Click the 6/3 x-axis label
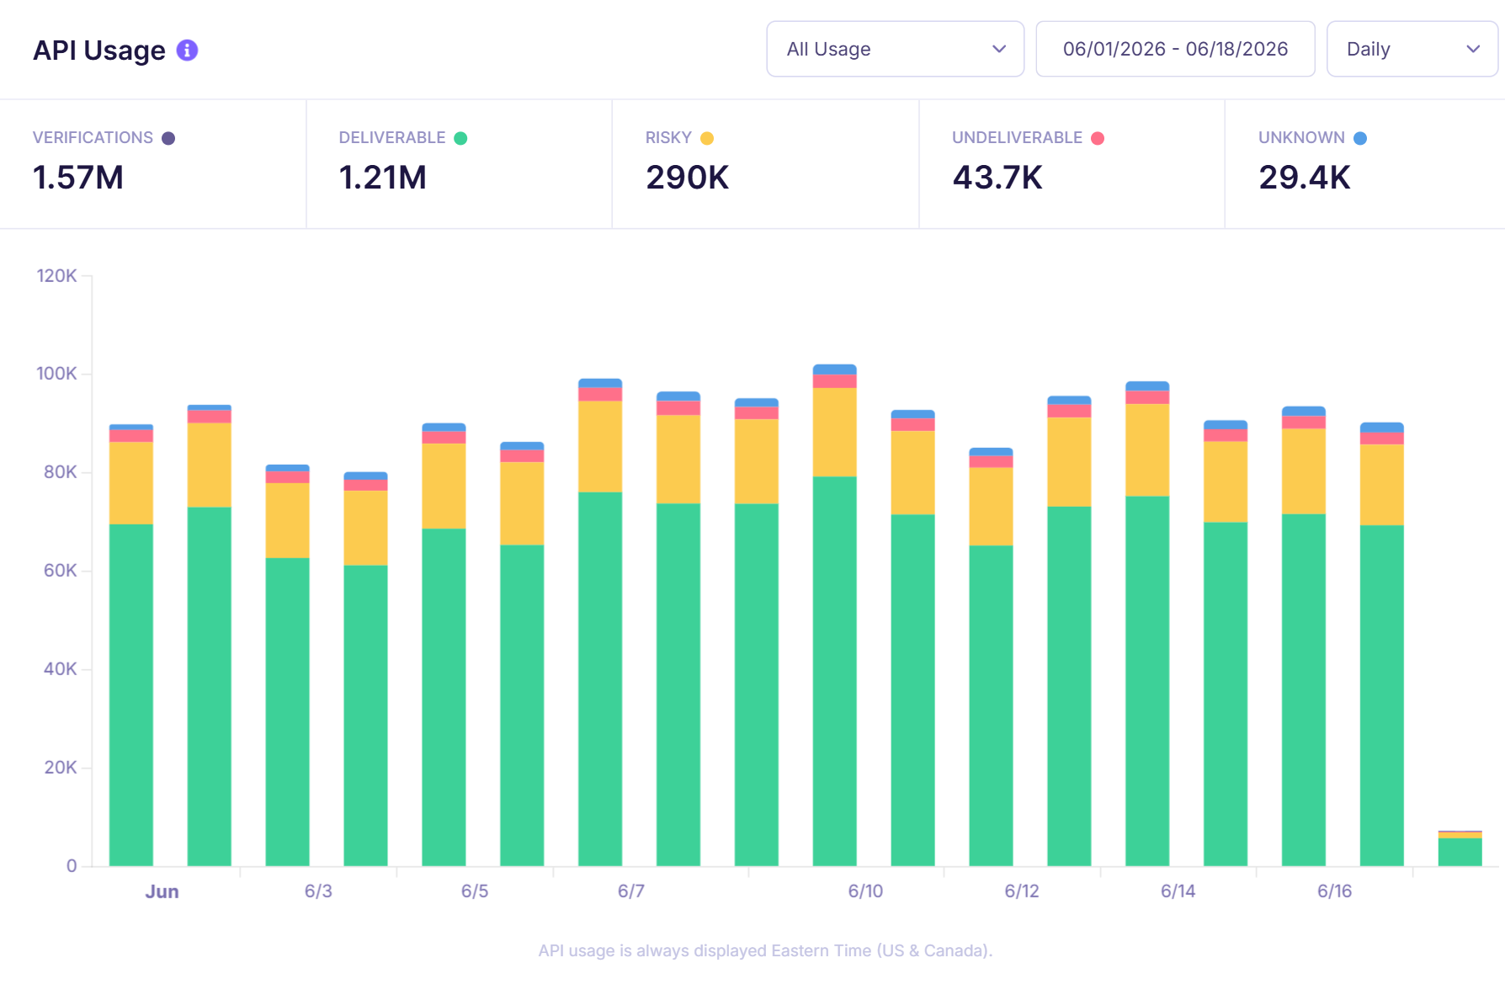 (318, 891)
